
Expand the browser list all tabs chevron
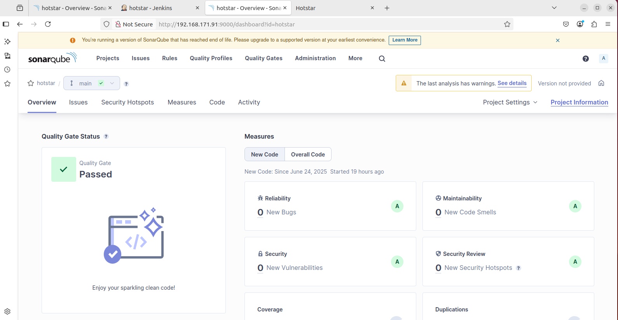click(x=554, y=8)
